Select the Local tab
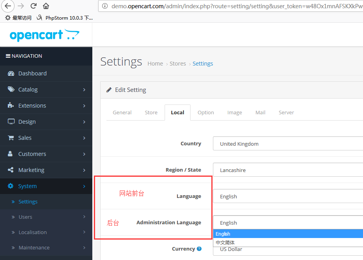The image size is (363, 260). tap(178, 112)
